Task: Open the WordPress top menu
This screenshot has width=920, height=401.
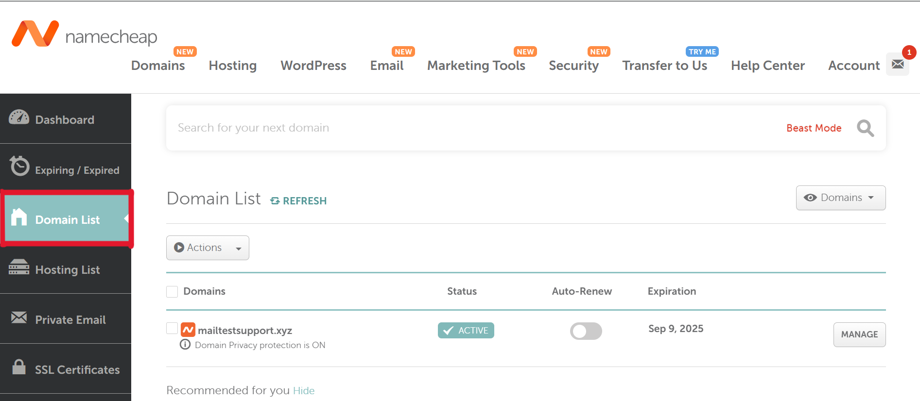Action: [x=313, y=66]
